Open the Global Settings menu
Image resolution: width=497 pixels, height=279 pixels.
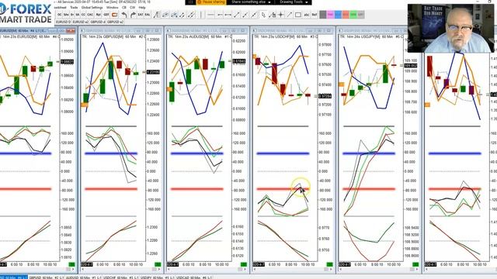click(92, 7)
